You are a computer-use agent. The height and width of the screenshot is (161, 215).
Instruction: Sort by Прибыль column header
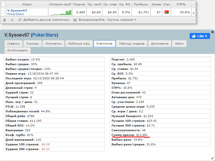pyautogui.click(x=141, y=4)
